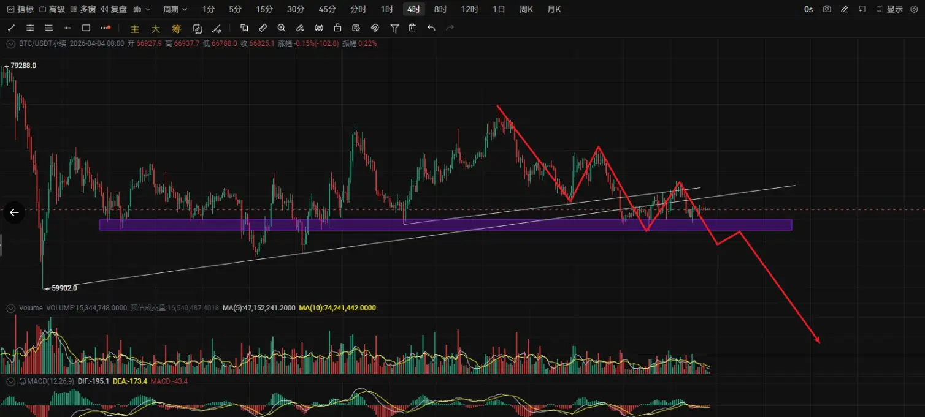Click the BTC/USDT永续 symbol label
The image size is (925, 417).
pos(42,43)
